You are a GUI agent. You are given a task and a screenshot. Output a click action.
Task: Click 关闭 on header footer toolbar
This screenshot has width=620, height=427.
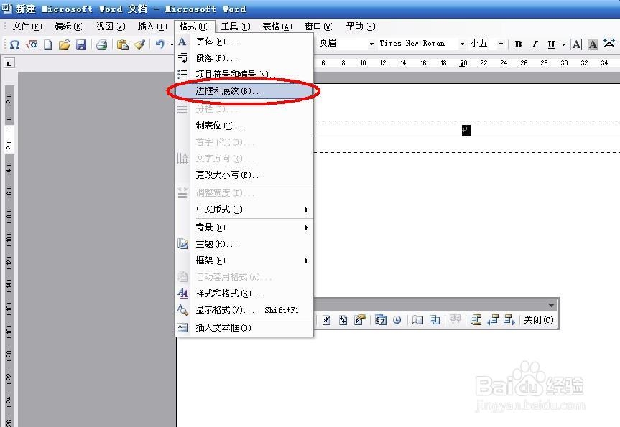pos(539,320)
